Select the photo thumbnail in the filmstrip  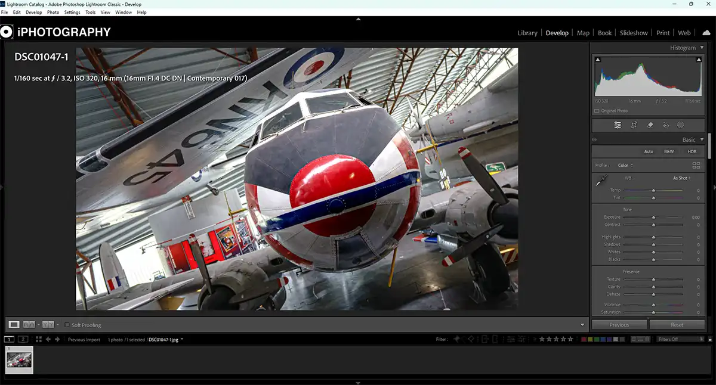20,360
